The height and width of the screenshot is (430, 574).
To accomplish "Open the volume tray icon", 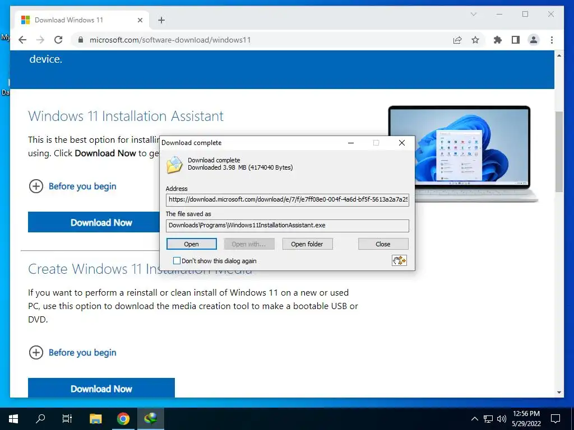I will pos(502,419).
